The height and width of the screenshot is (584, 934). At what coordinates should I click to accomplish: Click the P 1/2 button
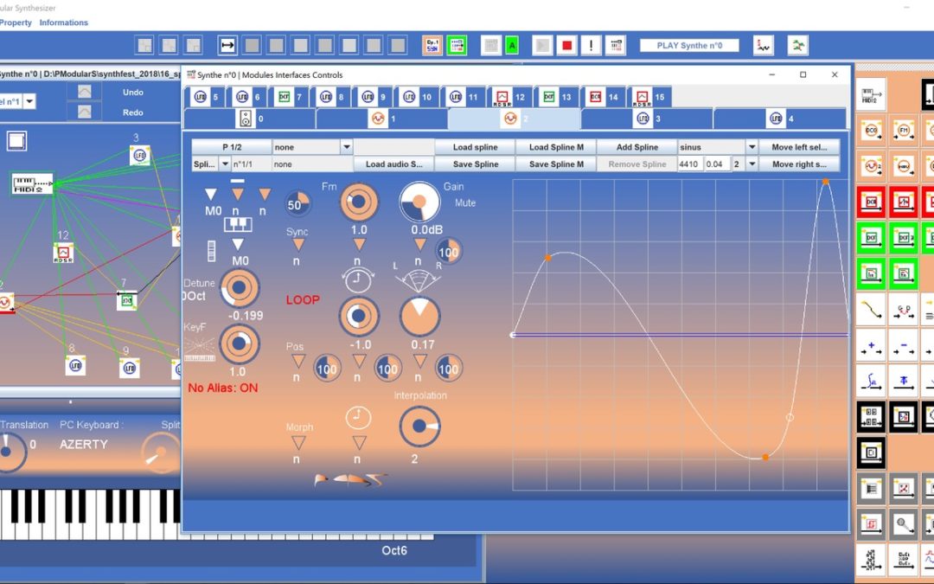point(232,147)
